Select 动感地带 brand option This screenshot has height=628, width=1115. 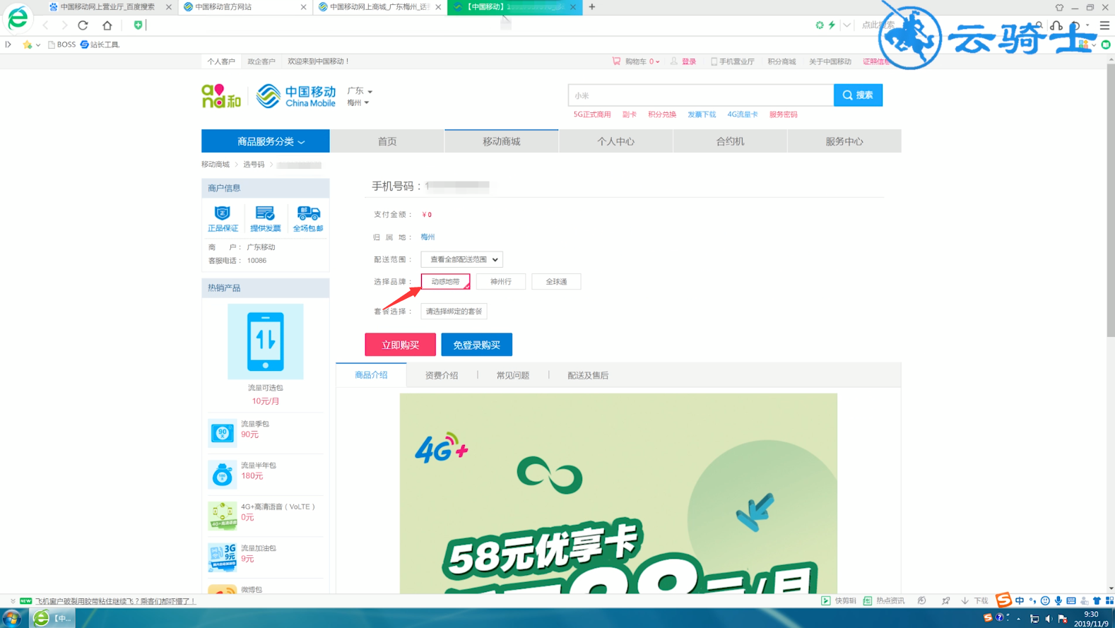pyautogui.click(x=445, y=281)
